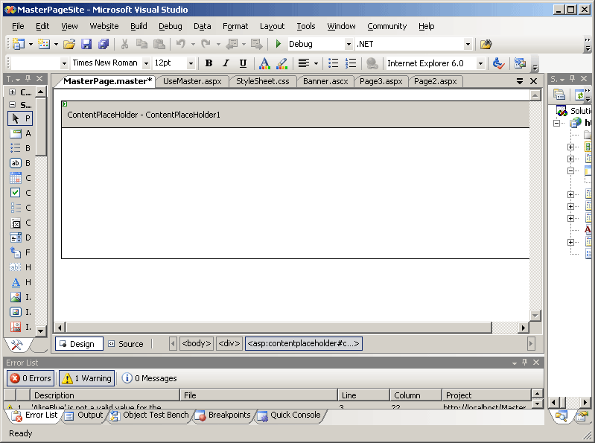The width and height of the screenshot is (595, 443).
Task: Toggle the 1 Warning filter
Action: click(86, 378)
